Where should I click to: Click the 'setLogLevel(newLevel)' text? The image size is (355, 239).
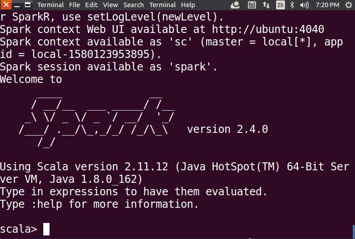153,17
